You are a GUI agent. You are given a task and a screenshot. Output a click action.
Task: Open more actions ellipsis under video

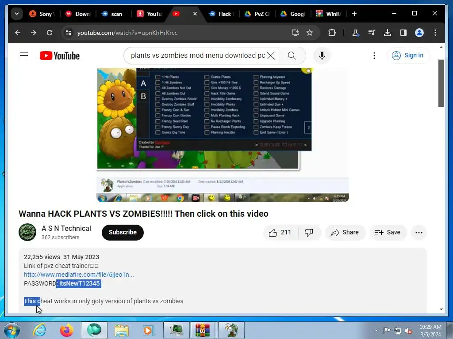[419, 232]
